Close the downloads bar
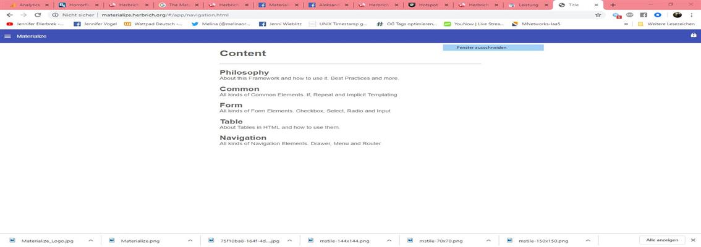The width and height of the screenshot is (701, 247). click(x=693, y=240)
